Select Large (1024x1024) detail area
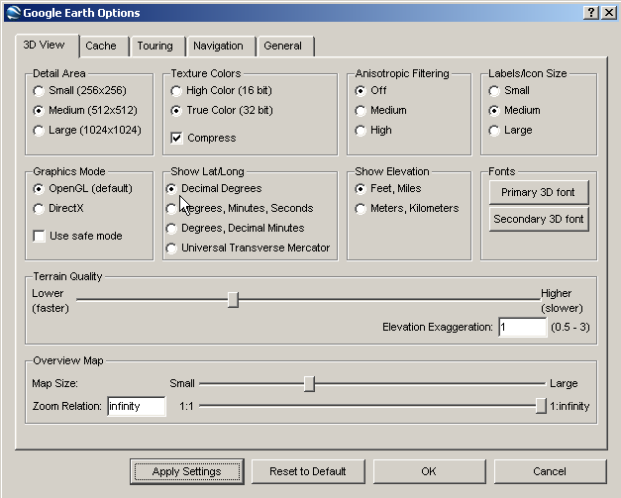Screen dimensions: 621x498 [x=87, y=131]
